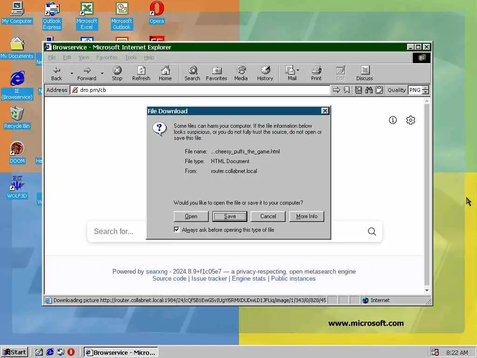
Task: Open the Engine stats link
Action: (249, 279)
